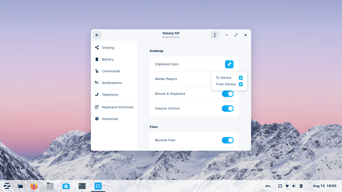Click the Mouse & Keyboard label
This screenshot has width=342, height=192.
pyautogui.click(x=170, y=93)
